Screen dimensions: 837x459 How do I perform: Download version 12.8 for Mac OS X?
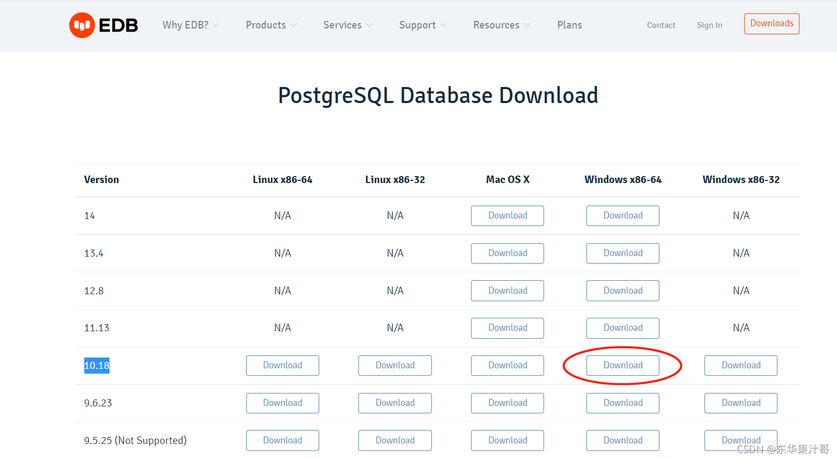pos(507,290)
